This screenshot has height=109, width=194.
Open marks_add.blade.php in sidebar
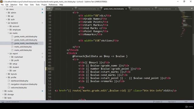coord(23,47)
